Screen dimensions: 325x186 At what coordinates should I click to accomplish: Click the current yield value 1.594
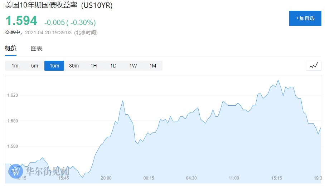click(21, 21)
